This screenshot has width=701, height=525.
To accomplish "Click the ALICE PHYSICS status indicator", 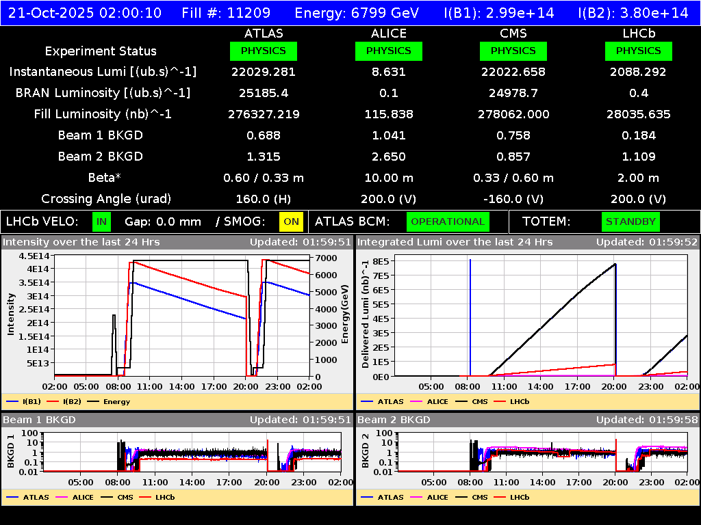I will coord(388,51).
